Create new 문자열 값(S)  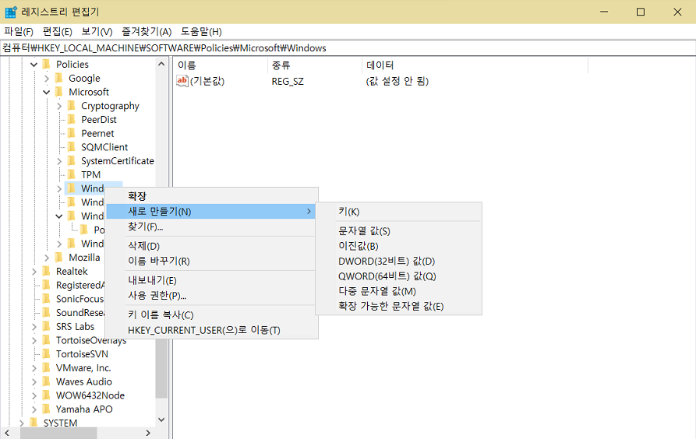point(398,230)
